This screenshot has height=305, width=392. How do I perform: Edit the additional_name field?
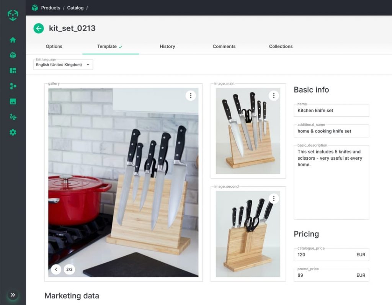click(331, 131)
